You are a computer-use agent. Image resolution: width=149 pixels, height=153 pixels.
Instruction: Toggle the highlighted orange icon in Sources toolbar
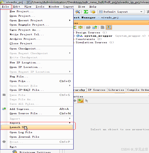point(109,27)
